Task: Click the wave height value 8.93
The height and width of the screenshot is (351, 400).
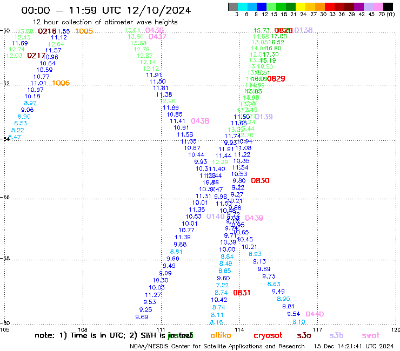Action: click(255, 254)
